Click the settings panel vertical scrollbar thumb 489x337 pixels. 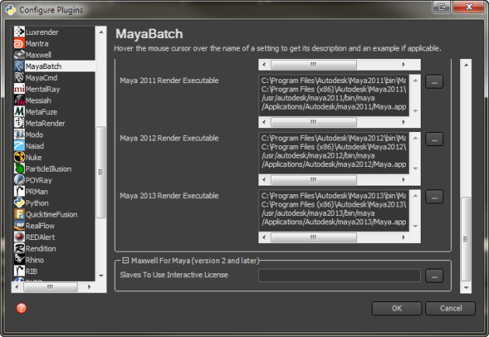[466, 239]
